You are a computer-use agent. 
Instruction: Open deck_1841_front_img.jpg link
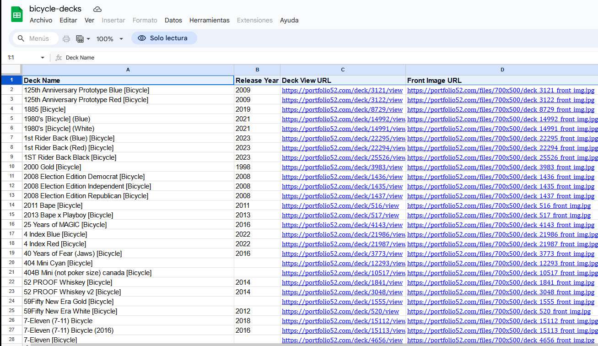[x=501, y=282]
